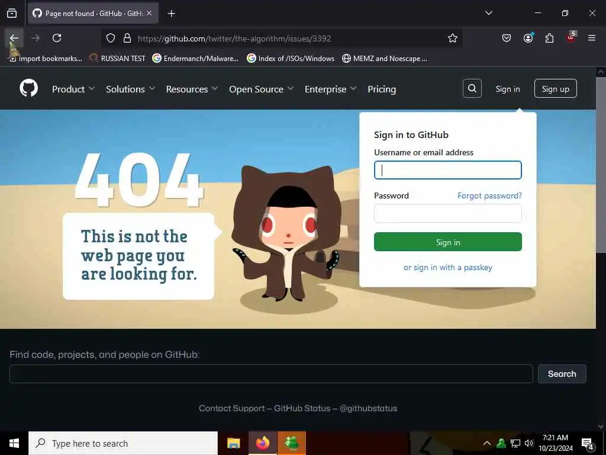This screenshot has height=455, width=606.
Task: Click the green people app taskbar icon
Action: [292, 443]
